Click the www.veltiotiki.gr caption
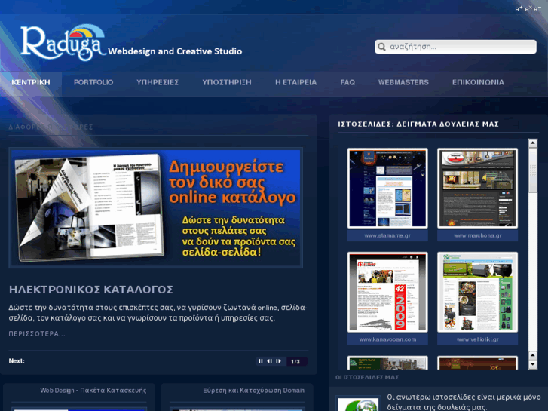 click(477, 339)
